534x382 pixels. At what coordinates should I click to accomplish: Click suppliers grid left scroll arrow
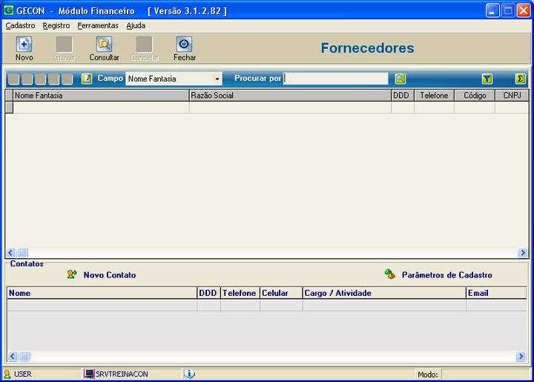coord(10,253)
